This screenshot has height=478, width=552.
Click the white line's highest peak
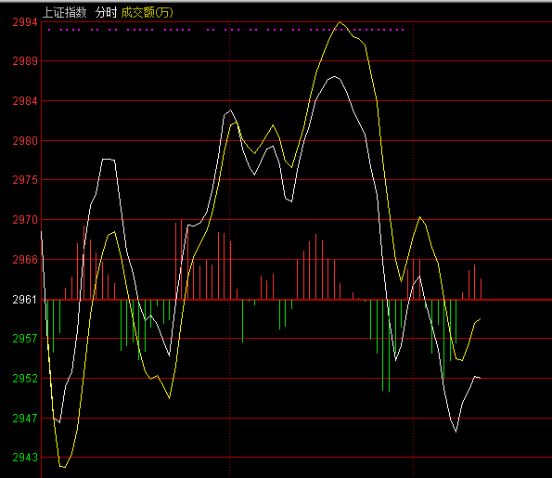tap(334, 76)
